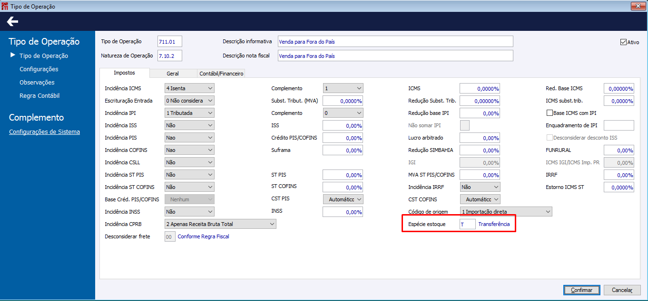Click the Red. Base ICMS field

tap(619, 88)
